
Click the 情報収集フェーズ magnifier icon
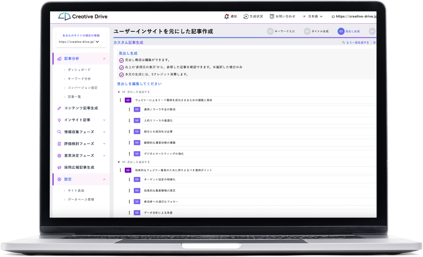coord(59,132)
